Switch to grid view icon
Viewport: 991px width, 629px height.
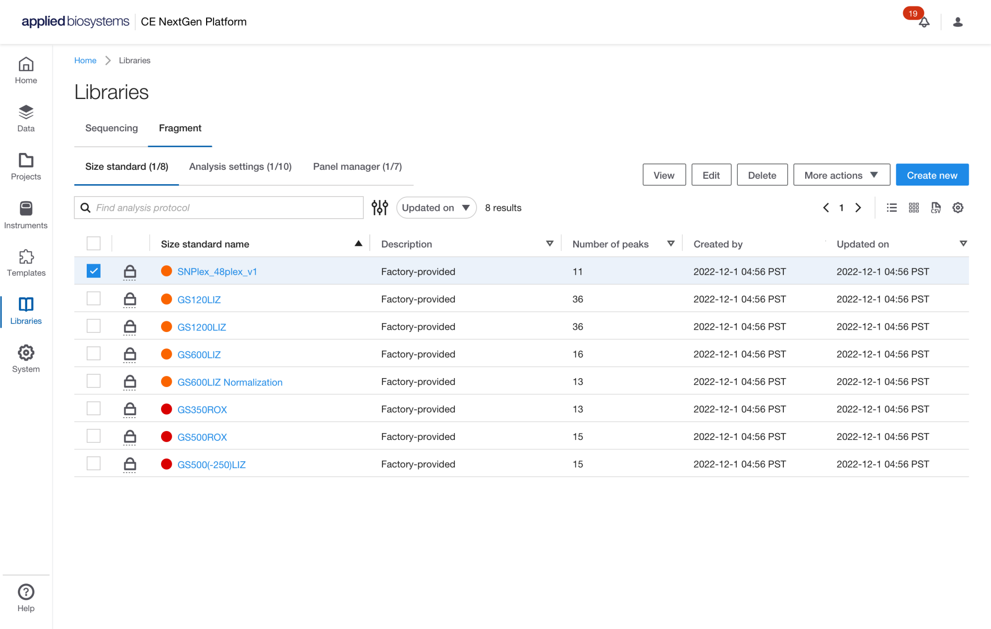pyautogui.click(x=914, y=208)
